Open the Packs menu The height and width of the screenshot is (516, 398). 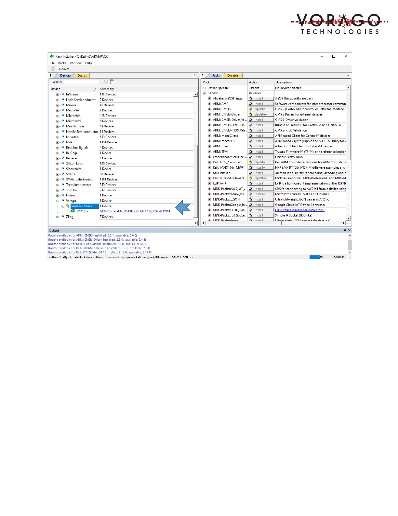62,63
